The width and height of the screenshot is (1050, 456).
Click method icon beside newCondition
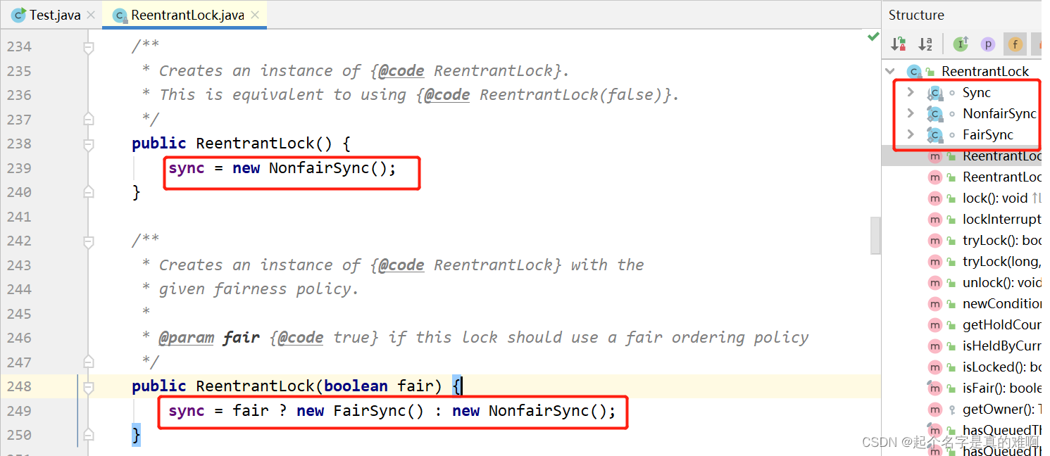click(x=935, y=303)
